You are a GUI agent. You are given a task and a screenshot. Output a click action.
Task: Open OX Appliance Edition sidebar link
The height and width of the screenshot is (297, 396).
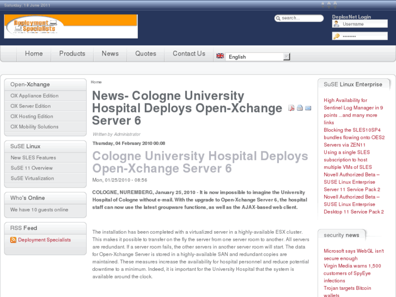[34, 96]
